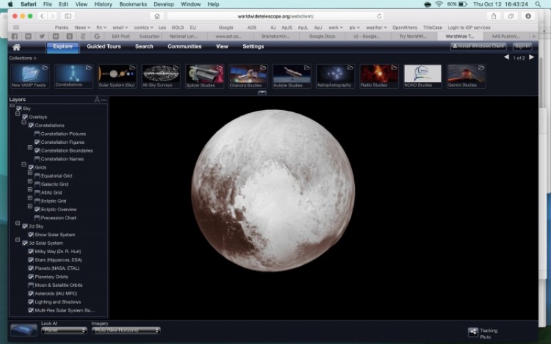Screen dimensions: 551x344
Task: Open the New VAMP Feeds collection
Action: 30,76
